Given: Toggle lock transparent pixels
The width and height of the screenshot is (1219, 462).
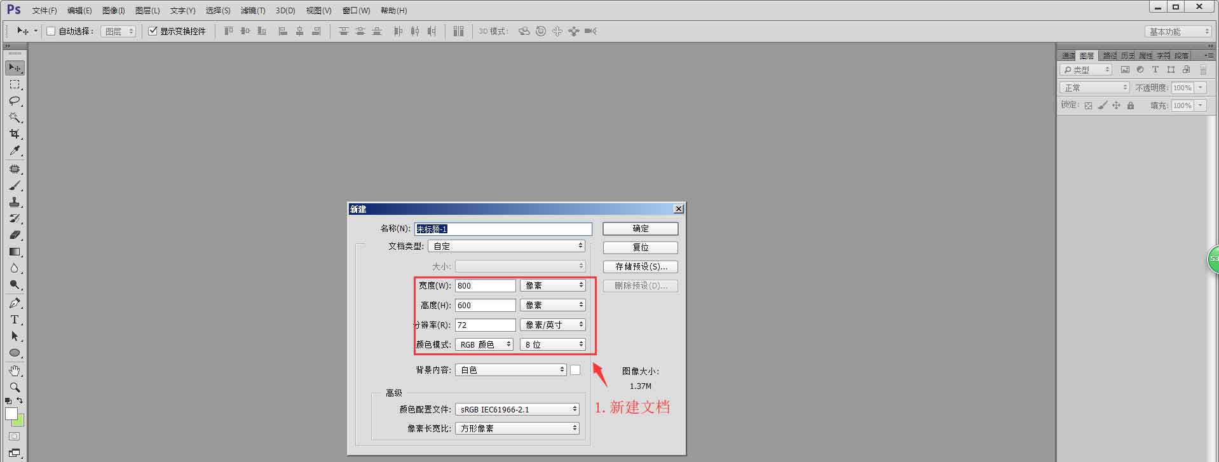Looking at the screenshot, I should (x=1088, y=105).
